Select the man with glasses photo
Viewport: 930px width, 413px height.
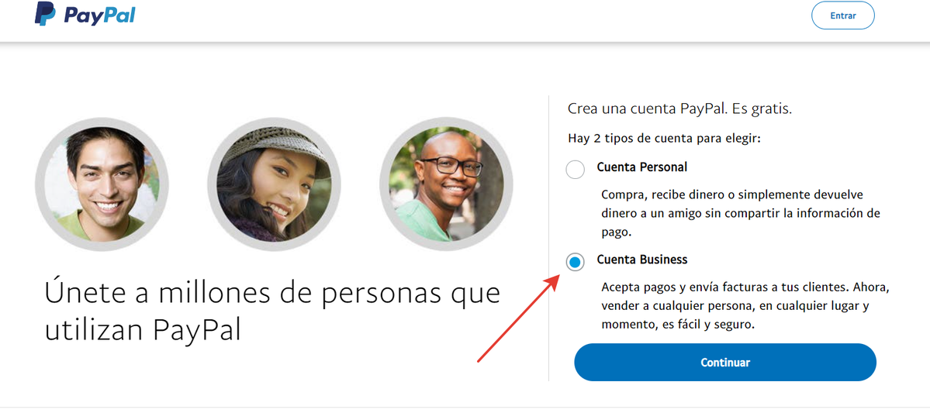[446, 184]
